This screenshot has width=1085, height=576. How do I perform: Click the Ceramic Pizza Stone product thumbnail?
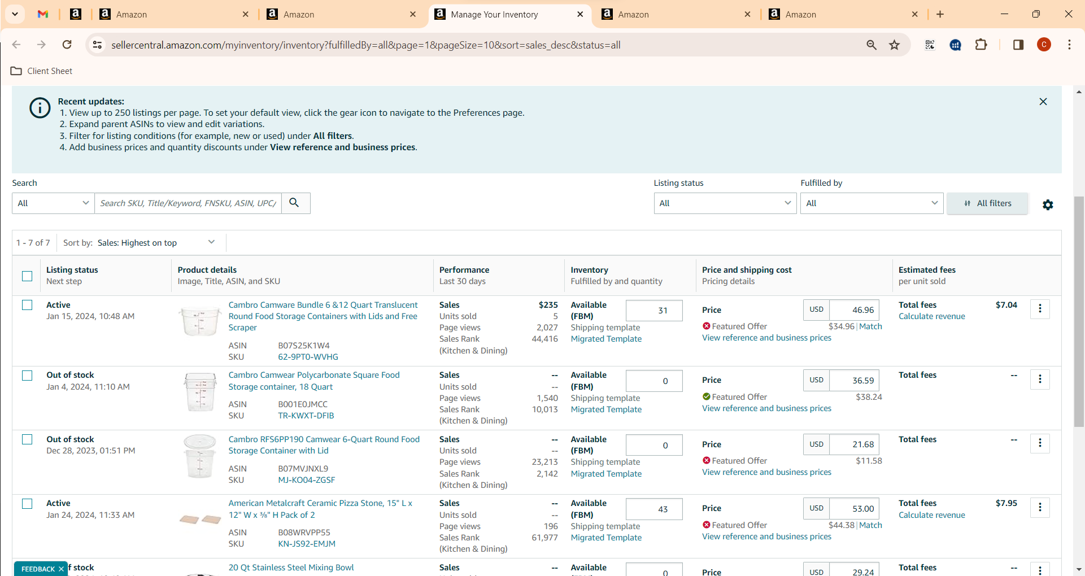(200, 519)
